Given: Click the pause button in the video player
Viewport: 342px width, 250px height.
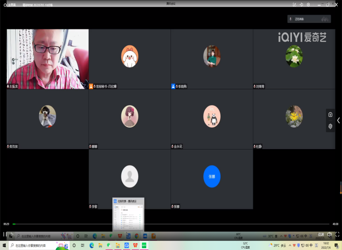Looking at the screenshot, I should 5,234.
